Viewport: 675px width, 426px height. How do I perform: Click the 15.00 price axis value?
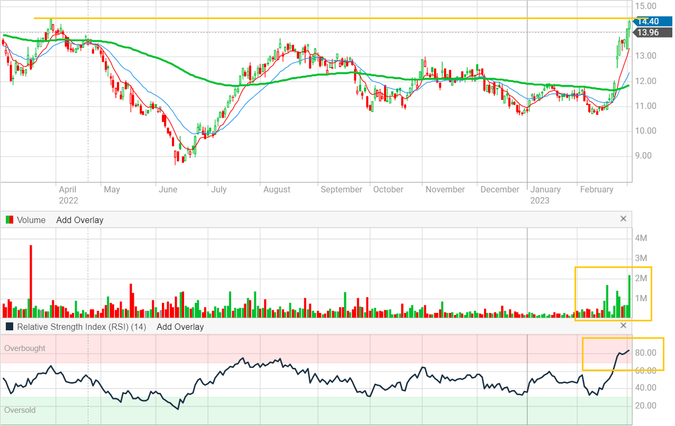[x=646, y=6]
